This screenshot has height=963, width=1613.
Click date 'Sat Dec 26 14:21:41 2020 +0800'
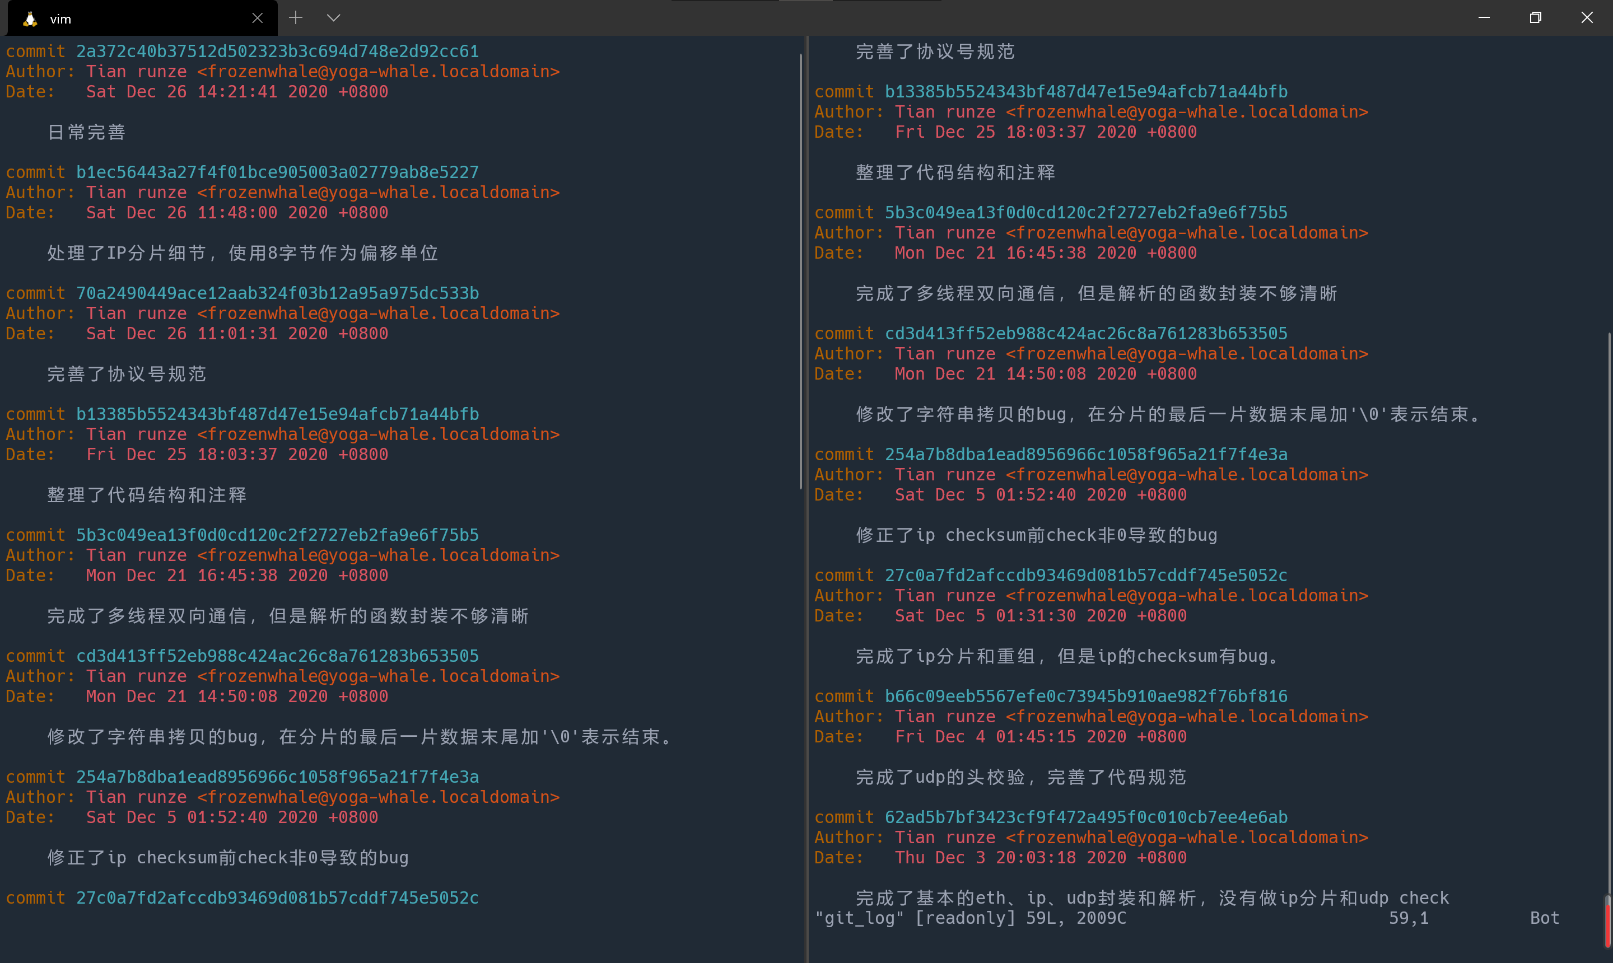pyautogui.click(x=237, y=91)
